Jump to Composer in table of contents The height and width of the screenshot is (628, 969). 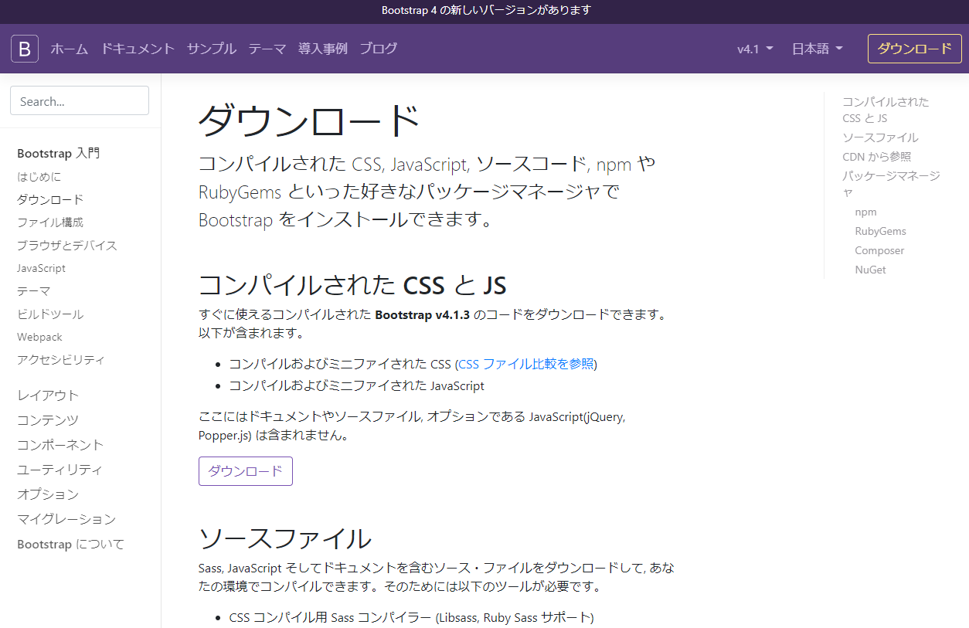tap(879, 250)
